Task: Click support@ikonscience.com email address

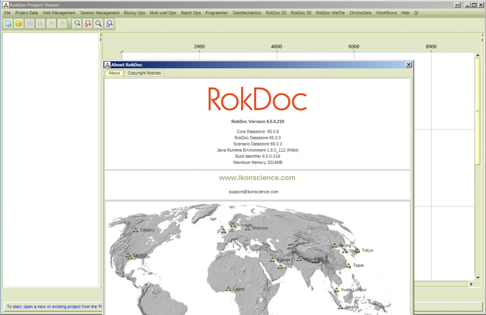Action: (x=253, y=191)
